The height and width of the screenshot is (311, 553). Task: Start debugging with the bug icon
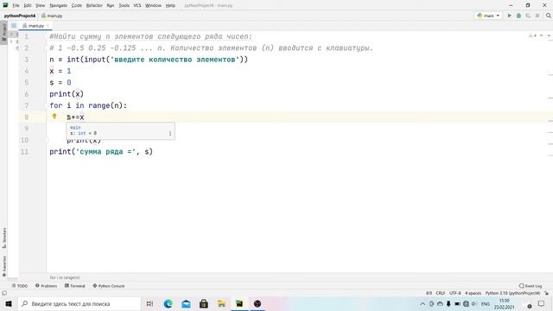[x=518, y=16]
